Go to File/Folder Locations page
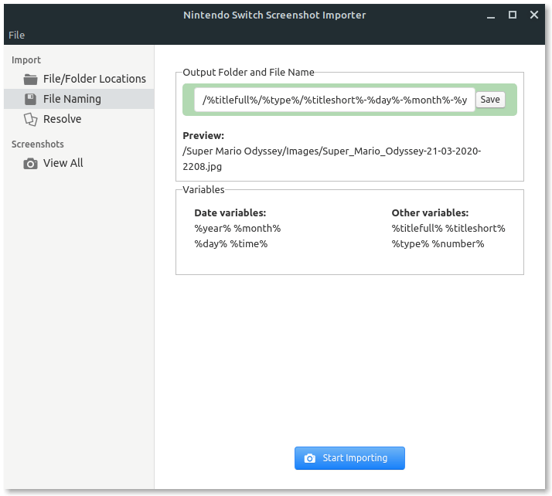This screenshot has height=496, width=552. 94,79
